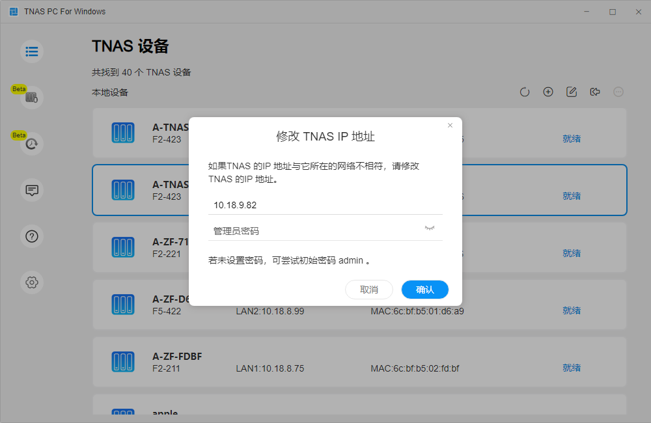Click the 本地设备 section label
This screenshot has width=651, height=423.
[110, 92]
